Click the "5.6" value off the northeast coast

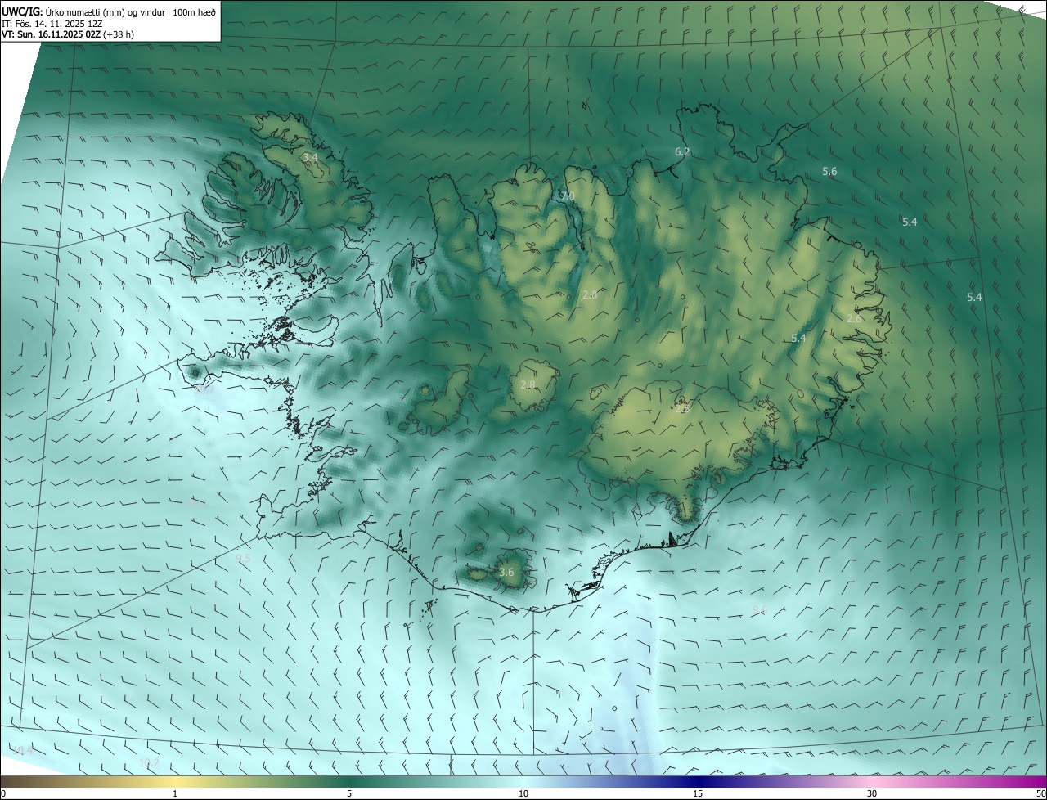829,172
